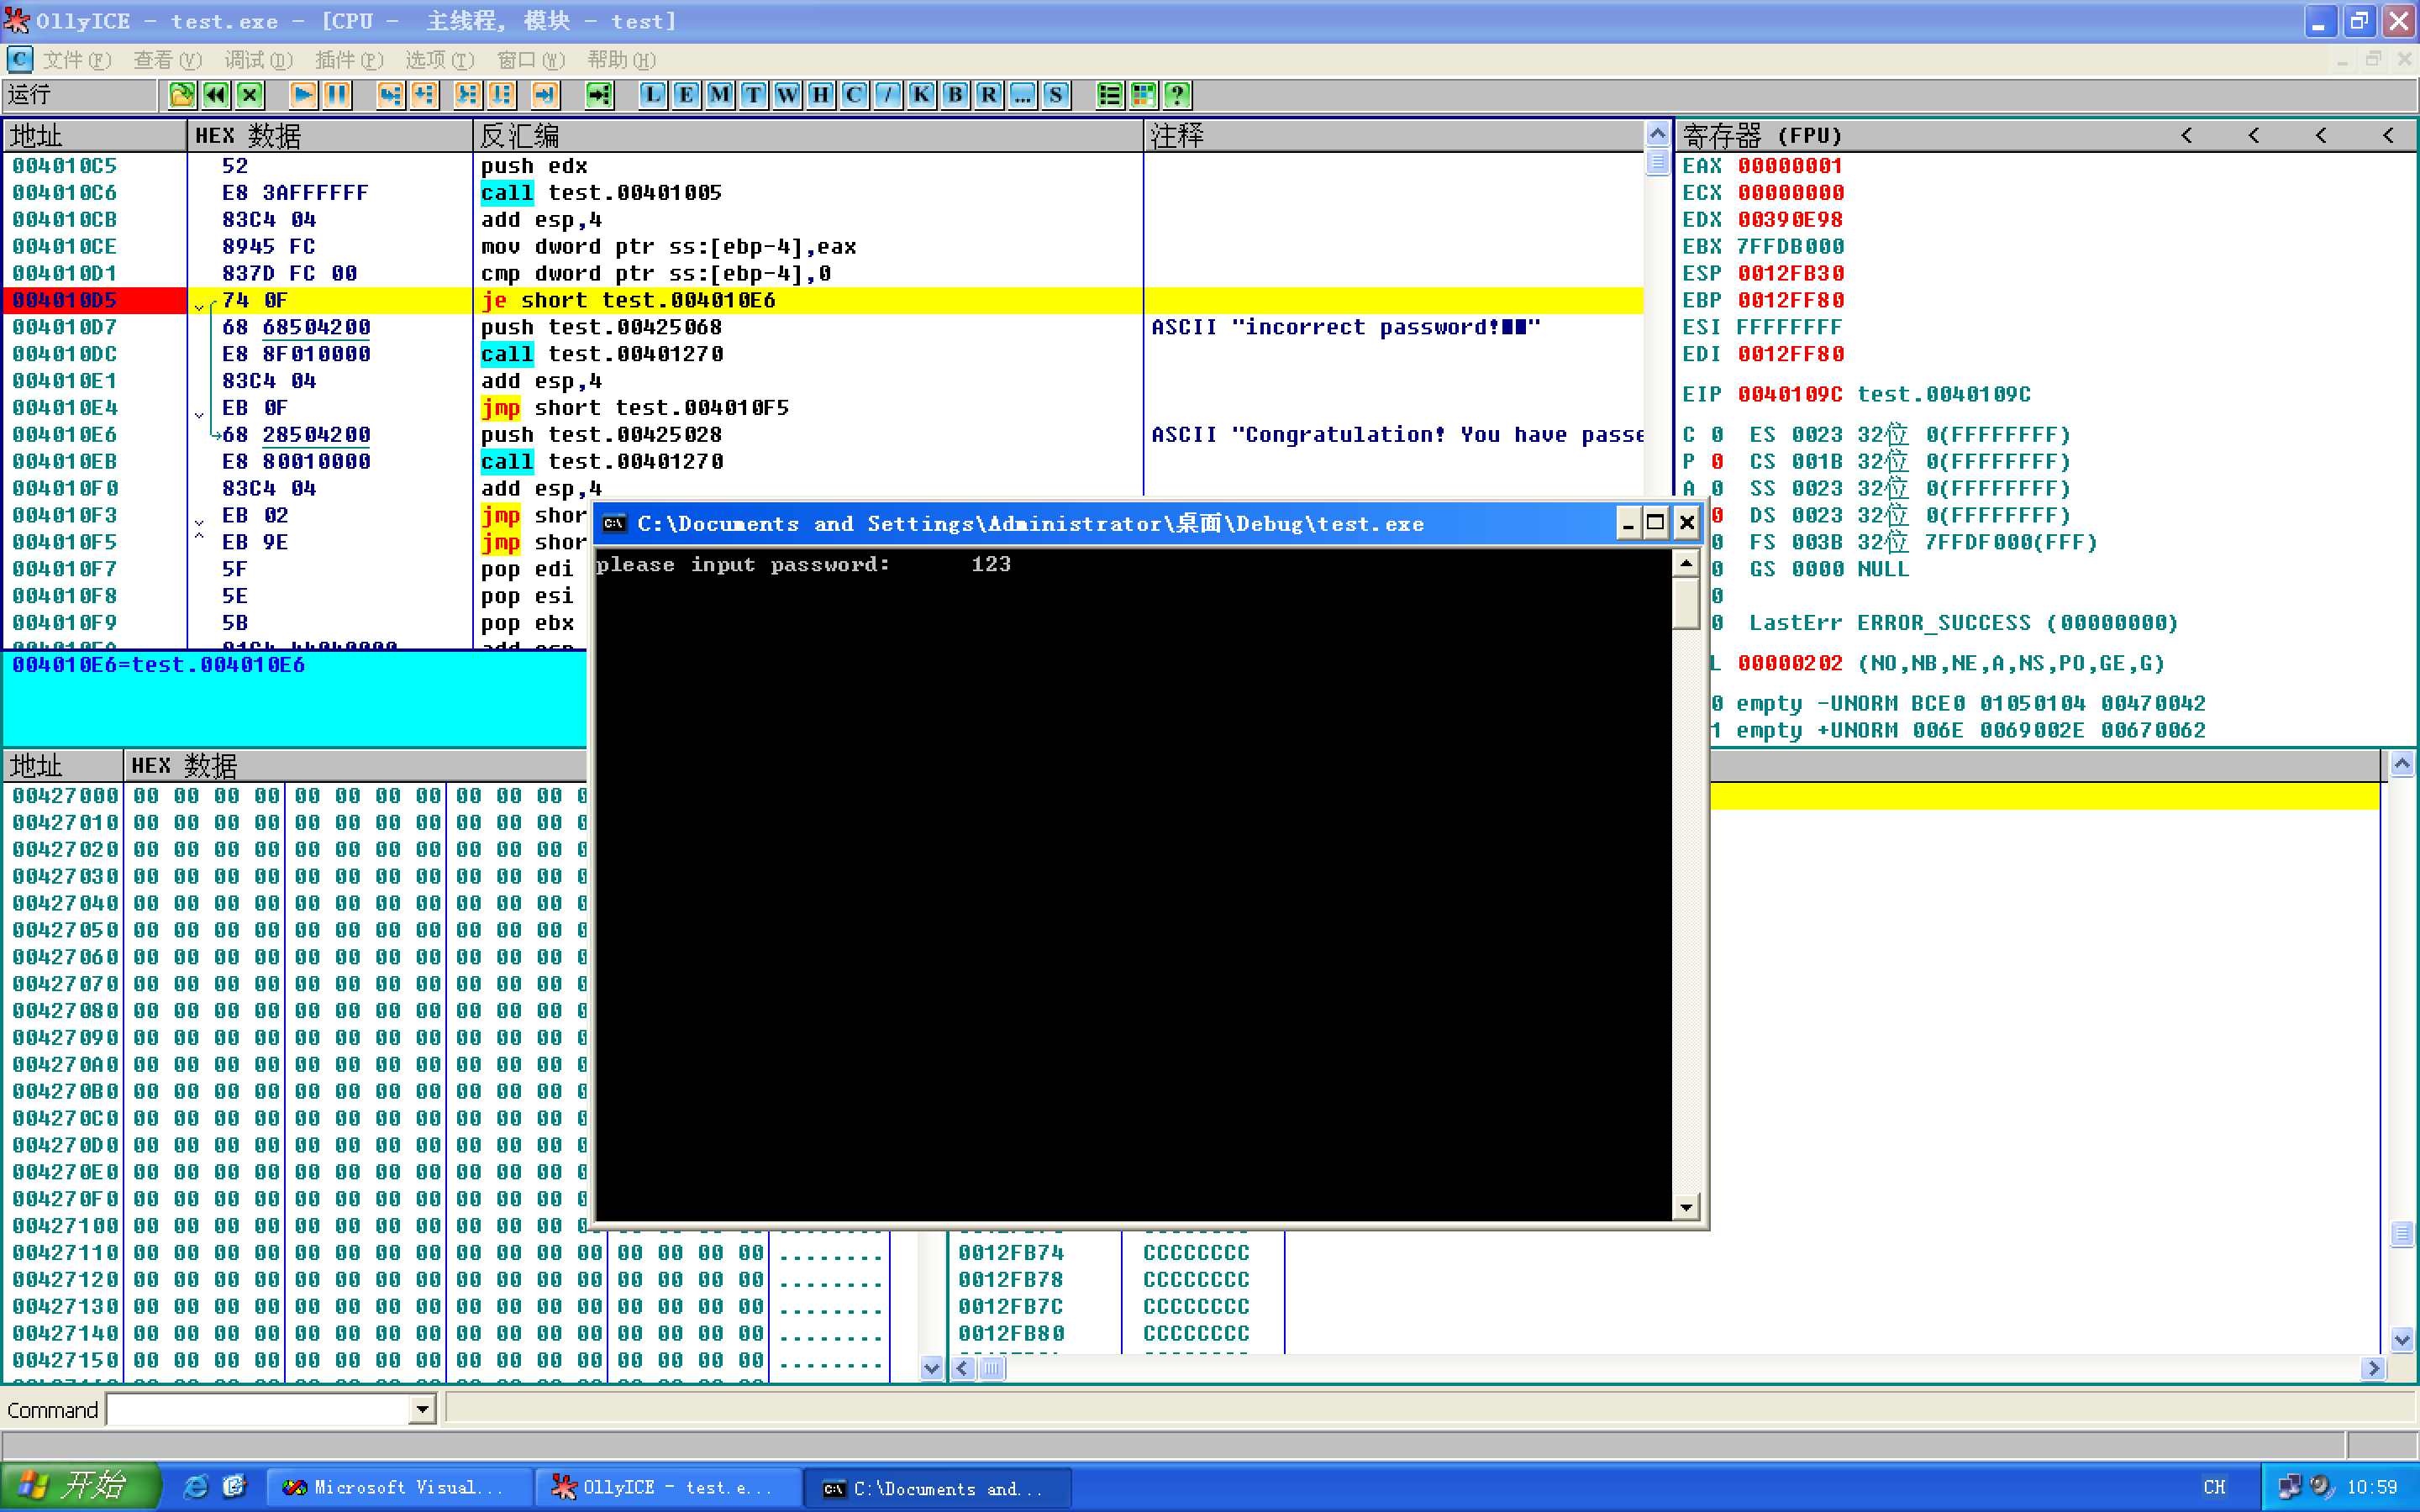Click the dump pane scroll down arrow
This screenshot has width=2420, height=1512.
931,1368
